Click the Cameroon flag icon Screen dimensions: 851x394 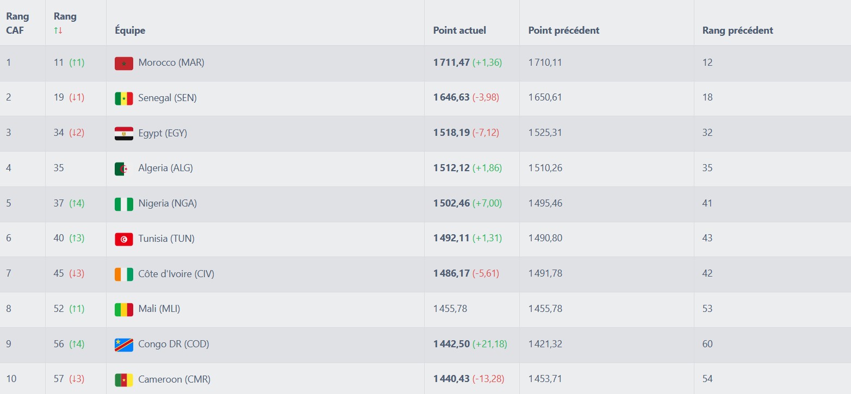click(x=123, y=379)
